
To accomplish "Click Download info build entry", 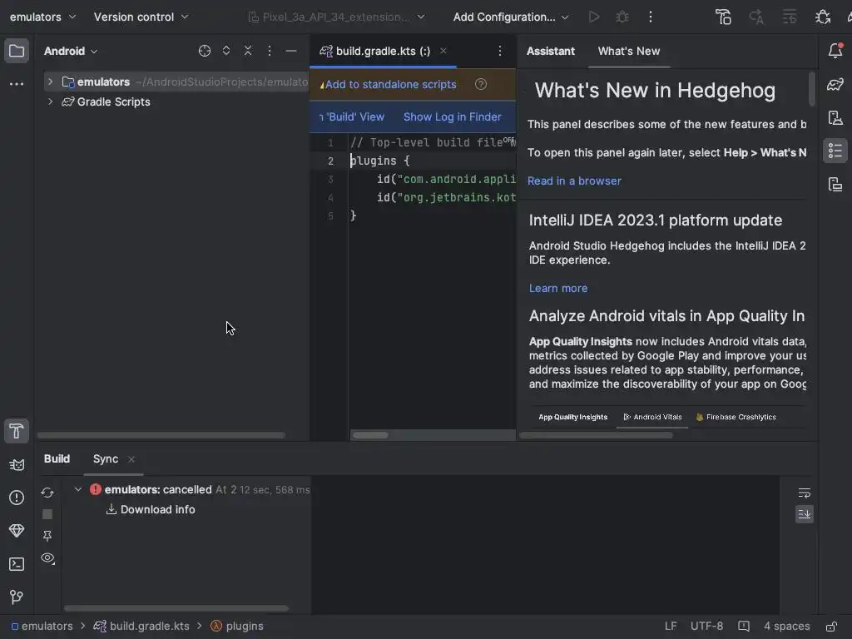I will 157,510.
